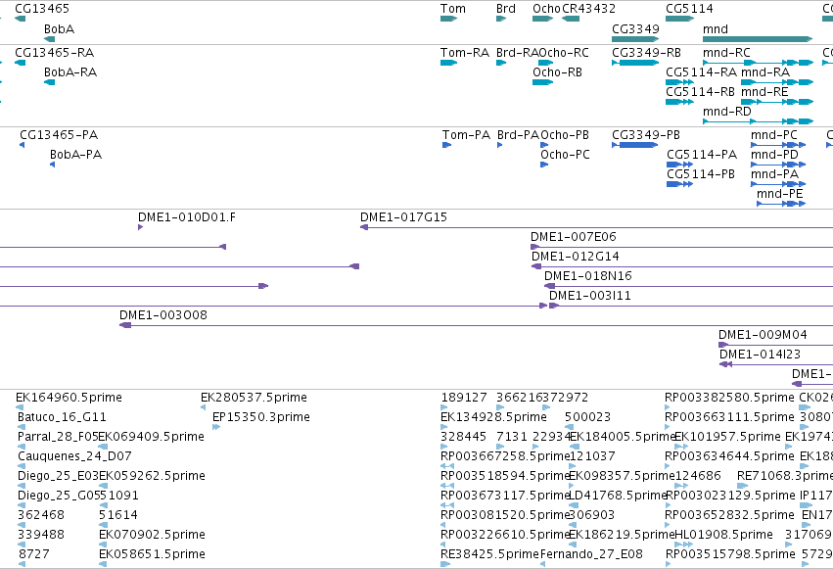The height and width of the screenshot is (569, 833).
Task: Select the Ocho-PB protein label
Action: pyautogui.click(x=565, y=135)
